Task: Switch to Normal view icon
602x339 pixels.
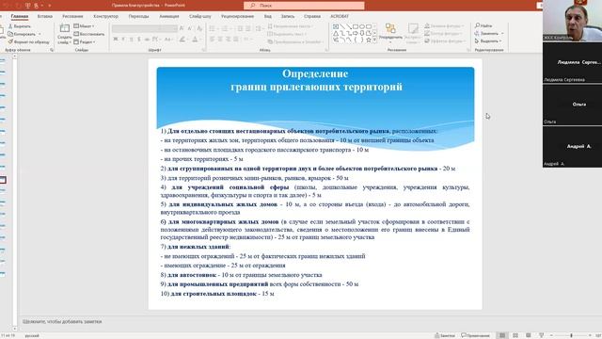Action: click(x=502, y=335)
